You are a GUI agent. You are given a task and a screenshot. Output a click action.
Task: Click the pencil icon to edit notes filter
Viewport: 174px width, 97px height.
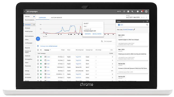[x=134, y=29]
